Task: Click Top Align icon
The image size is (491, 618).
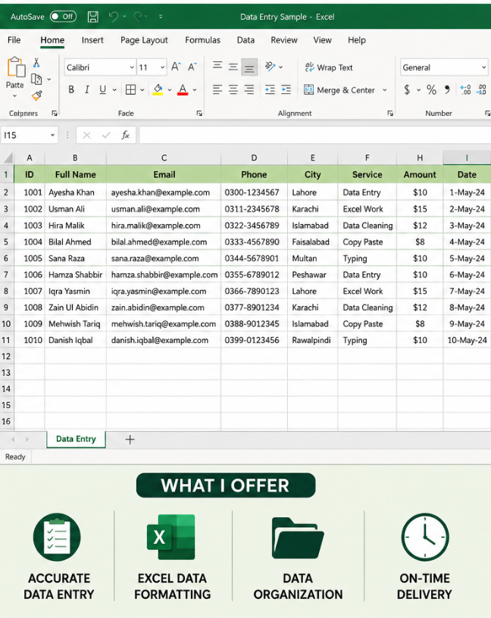Action: (217, 65)
